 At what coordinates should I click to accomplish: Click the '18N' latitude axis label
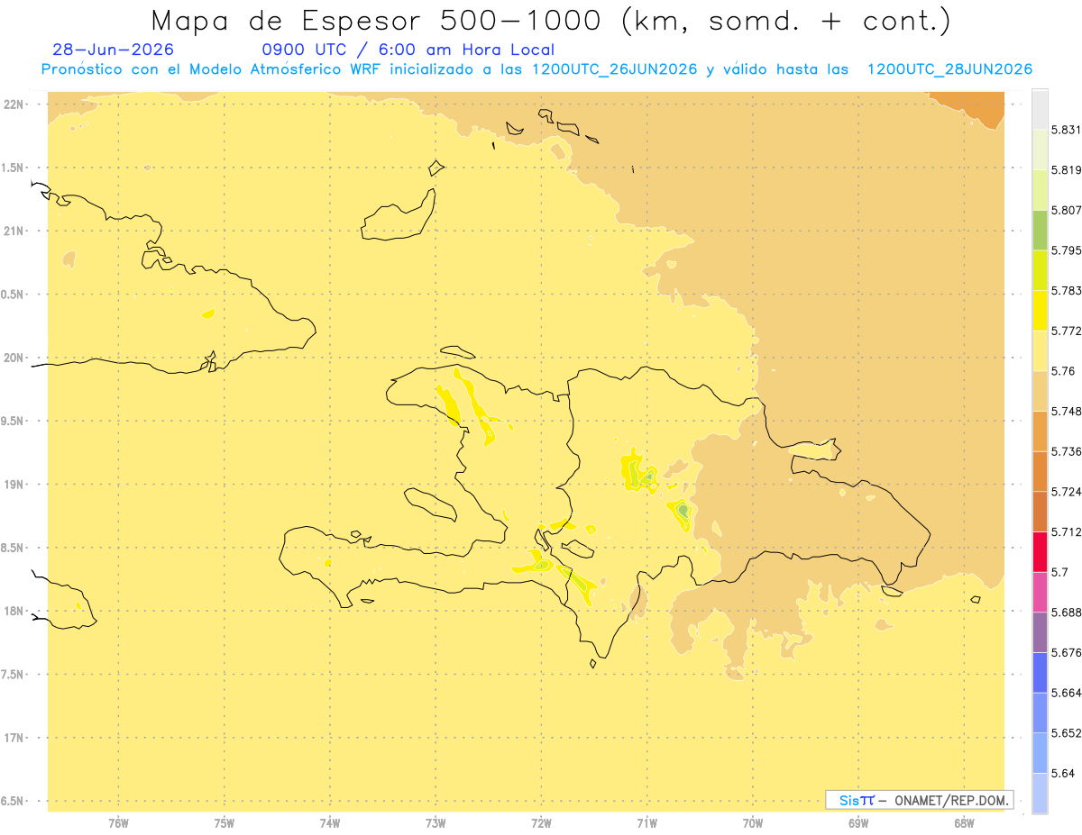point(13,611)
